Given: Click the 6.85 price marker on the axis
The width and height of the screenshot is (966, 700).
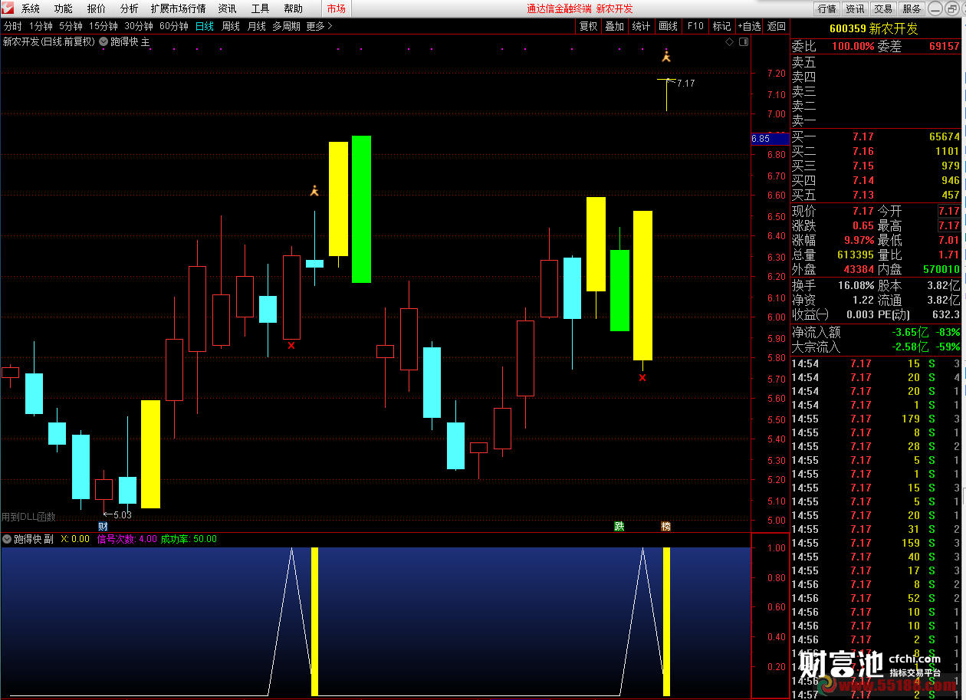Looking at the screenshot, I should point(770,139).
